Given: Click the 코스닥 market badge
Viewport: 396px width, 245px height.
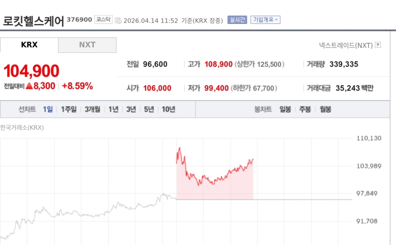Looking at the screenshot, I should (x=103, y=19).
